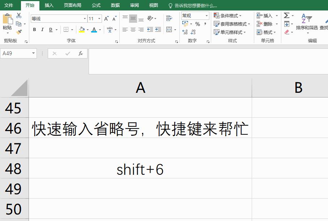Open the fill color dropdown arrow
This screenshot has width=328, height=221.
(88, 29)
